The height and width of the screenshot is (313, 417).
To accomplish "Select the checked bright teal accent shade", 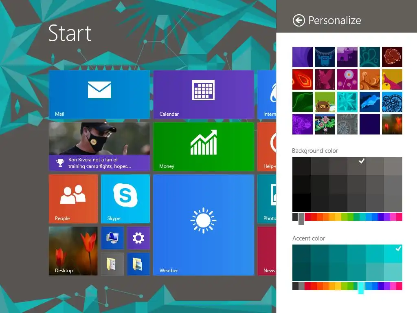I will pos(393,253).
